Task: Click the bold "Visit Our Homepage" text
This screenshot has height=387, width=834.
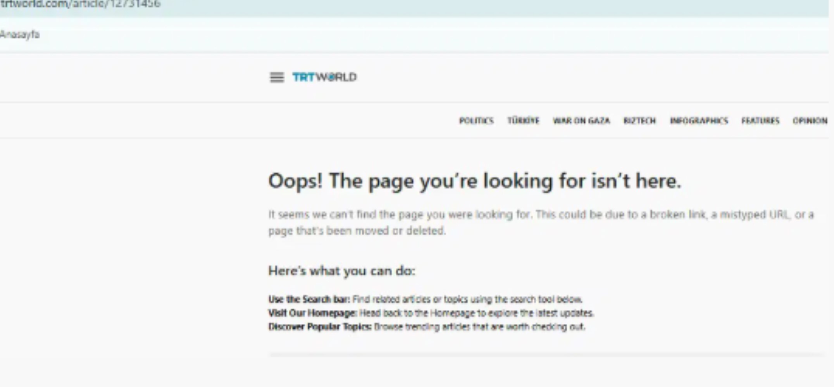Action: 312,313
